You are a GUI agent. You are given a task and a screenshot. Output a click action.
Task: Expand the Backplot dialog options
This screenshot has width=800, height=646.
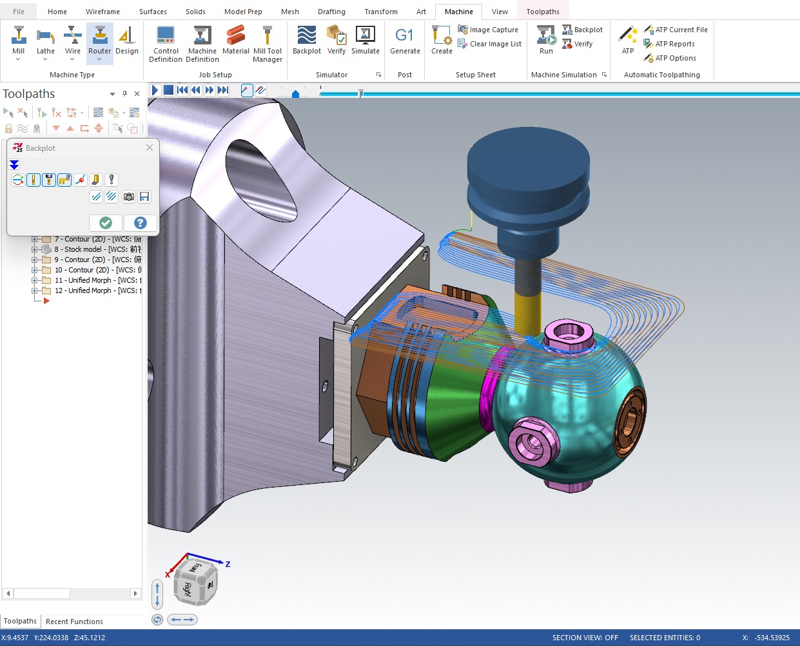[x=14, y=165]
